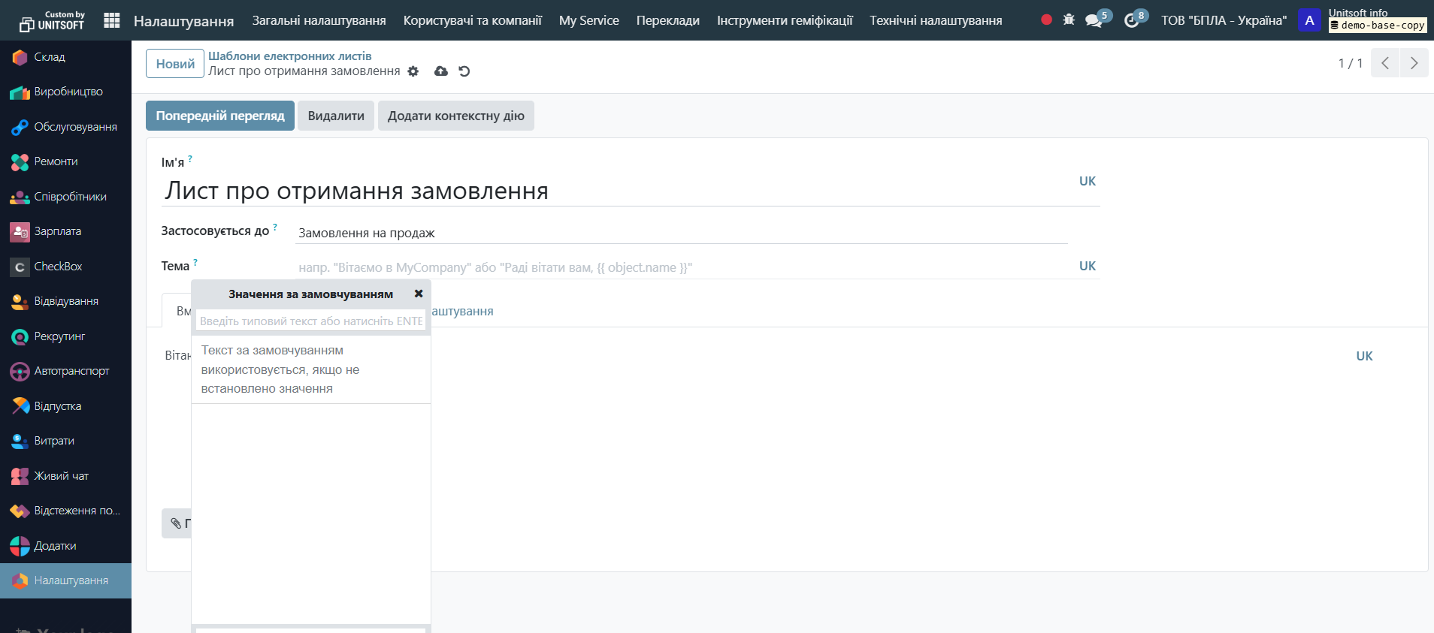This screenshot has width=1434, height=633.
Task: Click the red recording indicator dot
Action: [x=1046, y=20]
